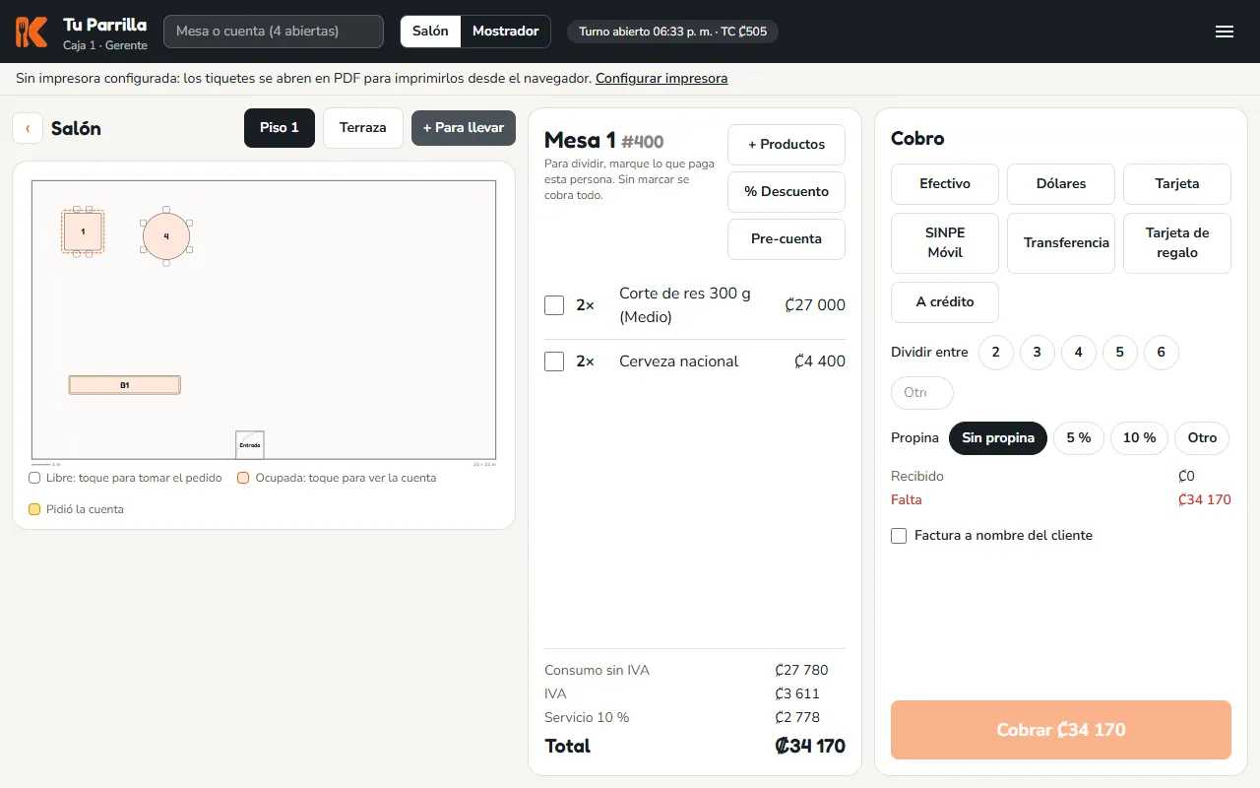Switch to Salón mode
Viewport: 1260px width, 788px height.
430,32
